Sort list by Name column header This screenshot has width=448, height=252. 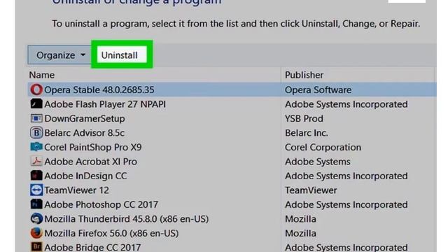(42, 75)
